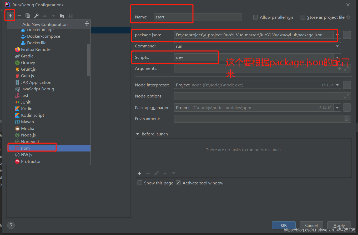Open the Command dropdown

[337, 46]
